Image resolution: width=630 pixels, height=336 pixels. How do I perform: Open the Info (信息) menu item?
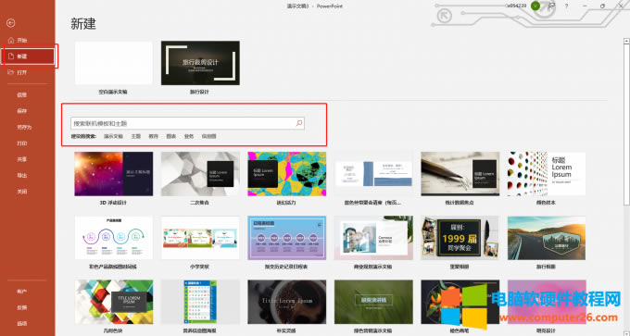(x=21, y=95)
